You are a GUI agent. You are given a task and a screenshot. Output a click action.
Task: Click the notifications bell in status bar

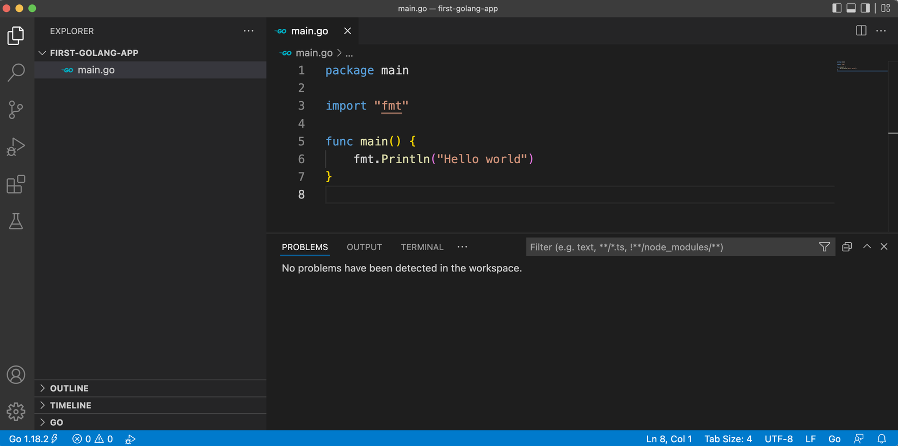[x=882, y=439]
